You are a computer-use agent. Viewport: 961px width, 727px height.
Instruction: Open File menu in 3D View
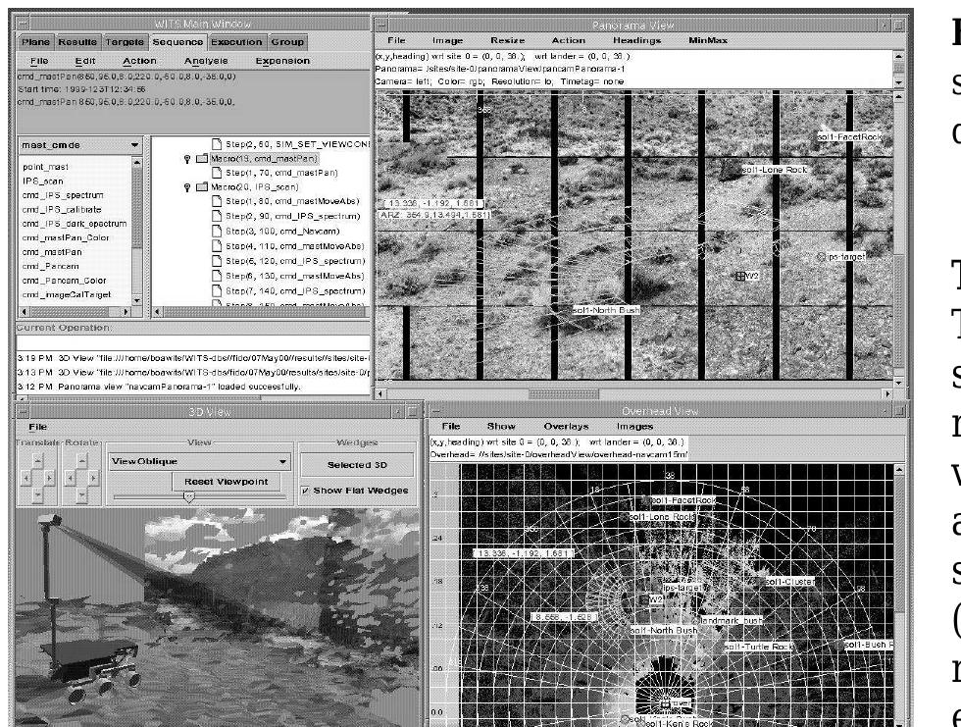pos(37,427)
